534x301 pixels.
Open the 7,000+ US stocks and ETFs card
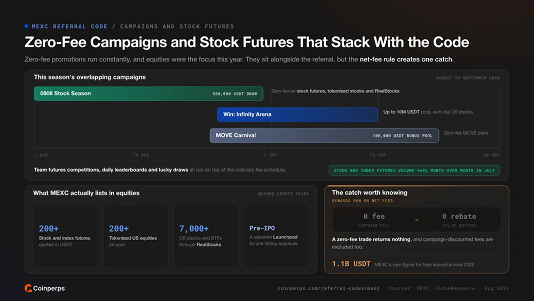pos(206,236)
